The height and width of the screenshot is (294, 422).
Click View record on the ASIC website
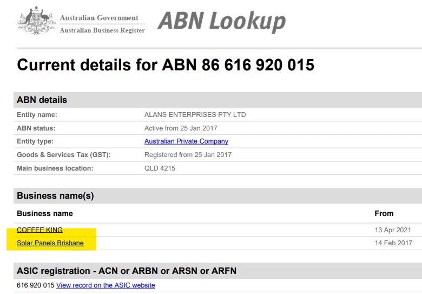(105, 285)
